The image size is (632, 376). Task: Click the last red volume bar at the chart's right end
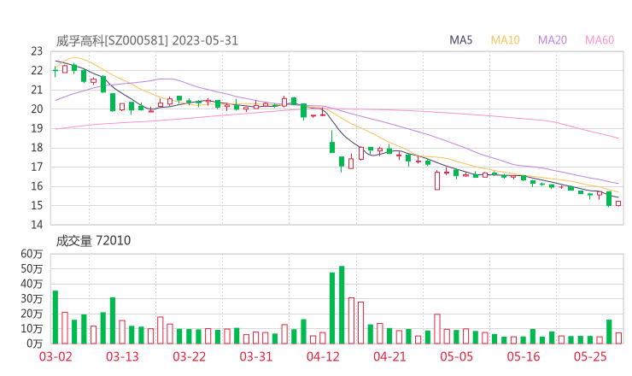618,338
